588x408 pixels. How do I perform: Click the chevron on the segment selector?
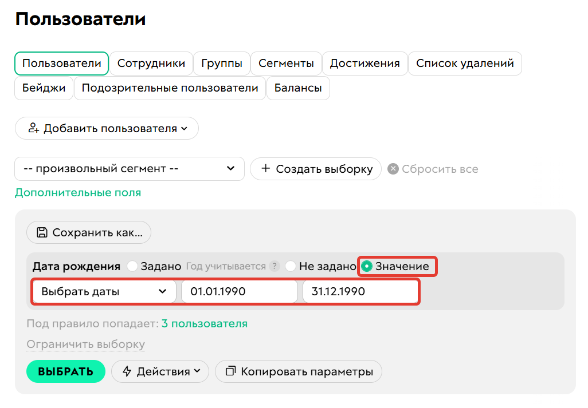coord(230,168)
